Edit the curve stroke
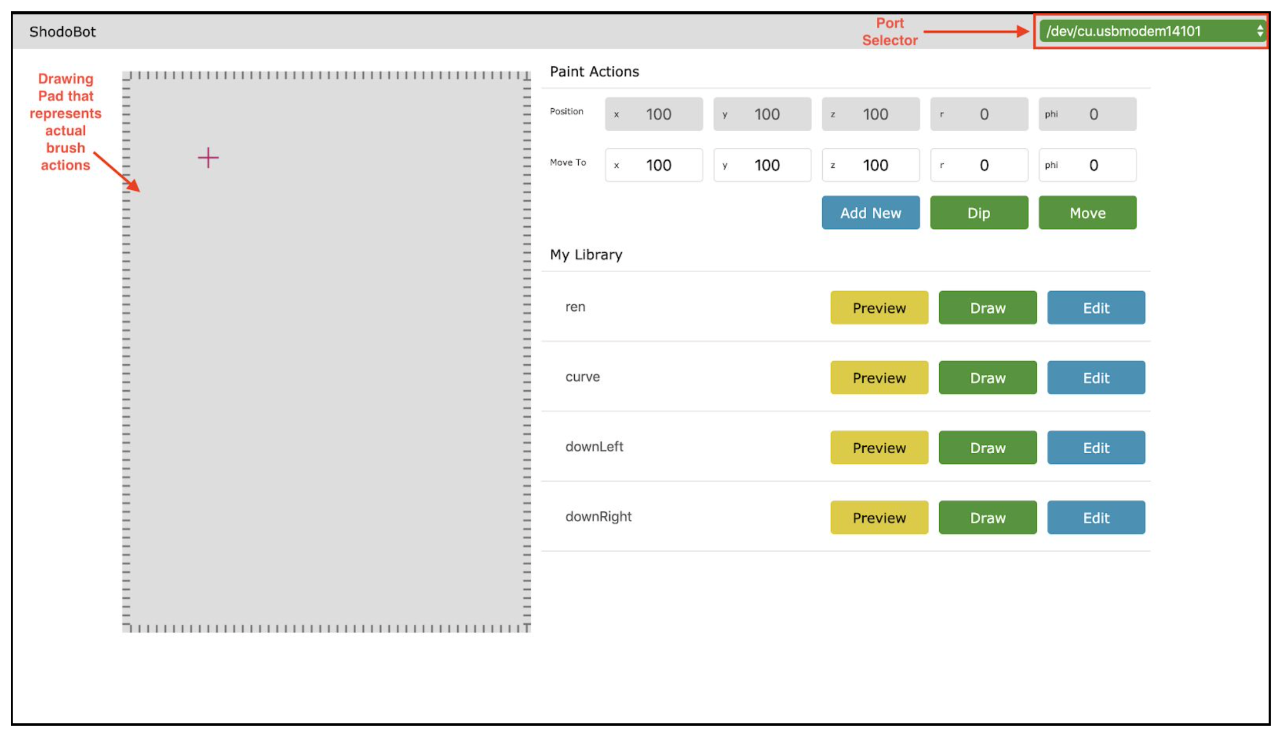 click(x=1096, y=378)
